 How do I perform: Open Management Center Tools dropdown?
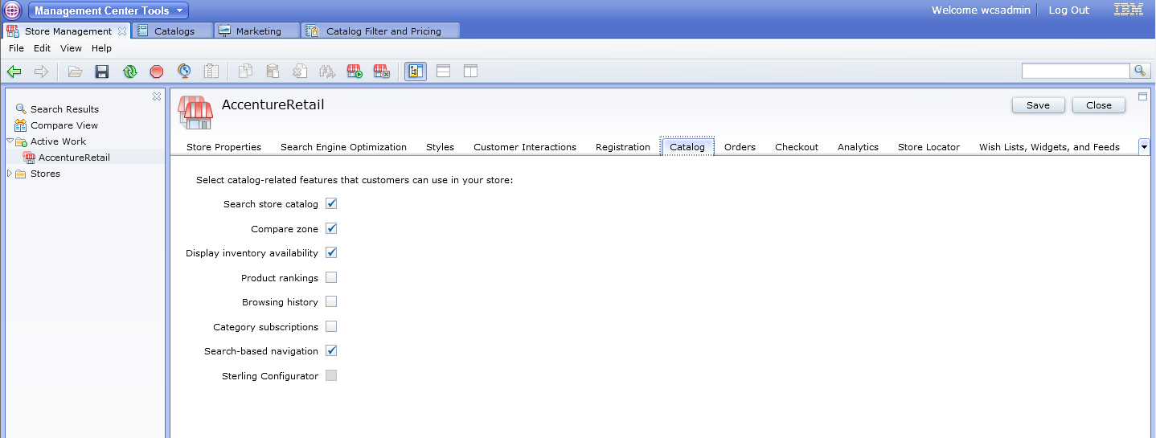109,10
